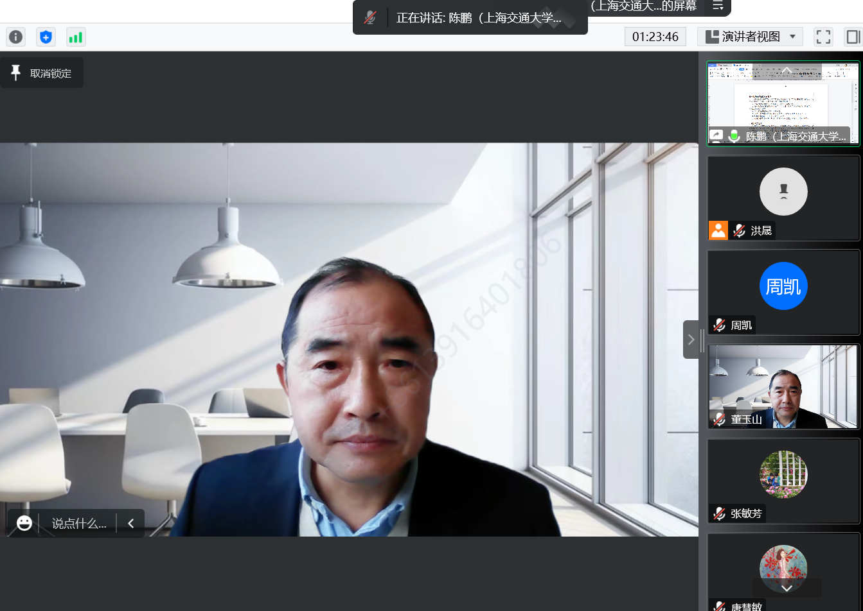Enter fullscreen mode with the brackets icon

pos(823,37)
